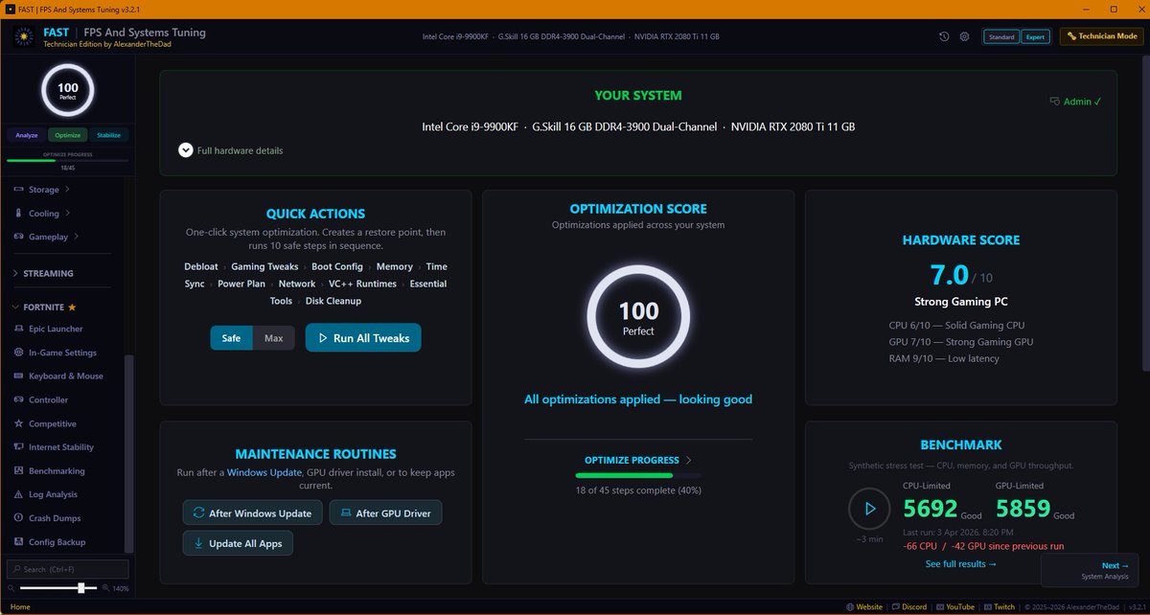Click the Crash Dumps sidebar icon
Image resolution: width=1150 pixels, height=615 pixels.
(x=19, y=518)
